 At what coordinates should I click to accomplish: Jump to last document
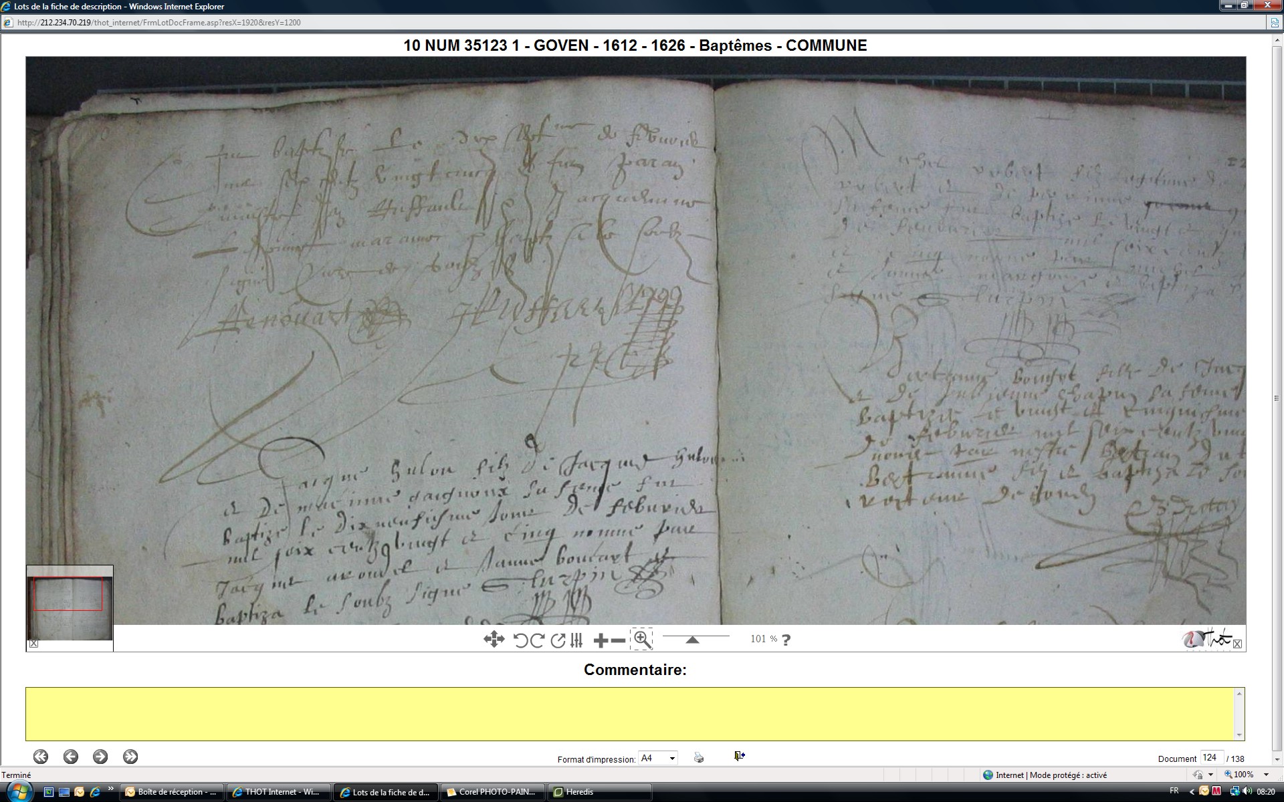(130, 757)
